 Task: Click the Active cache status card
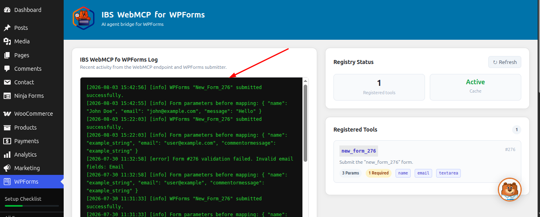click(x=476, y=87)
